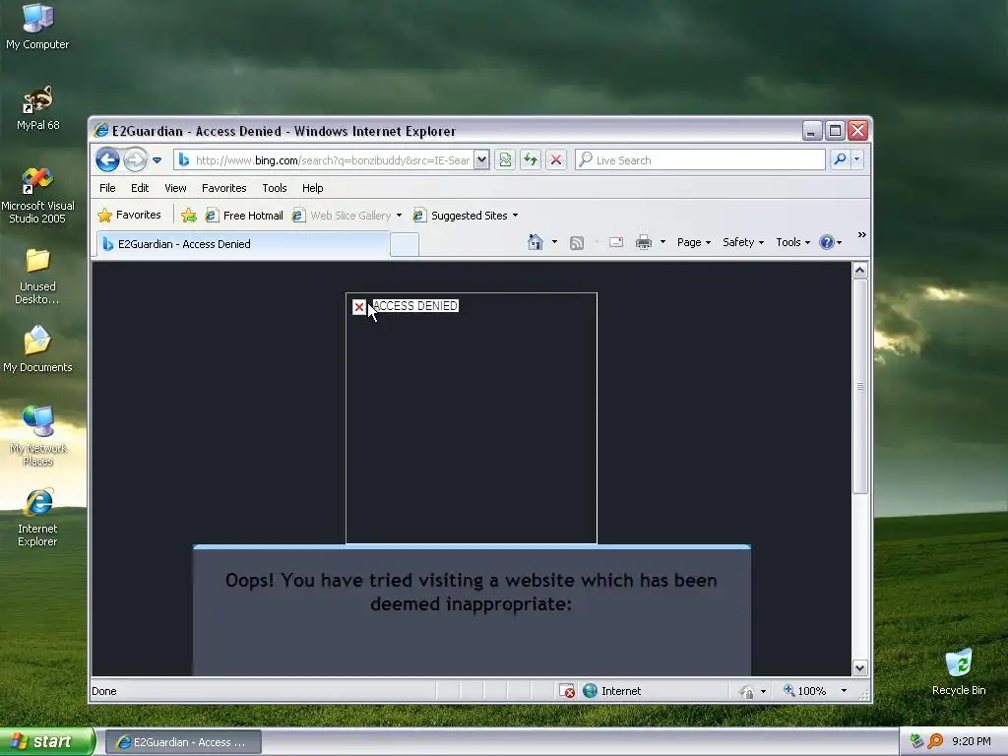Open Favorites star button
1008x756 pixels.
[x=129, y=215]
